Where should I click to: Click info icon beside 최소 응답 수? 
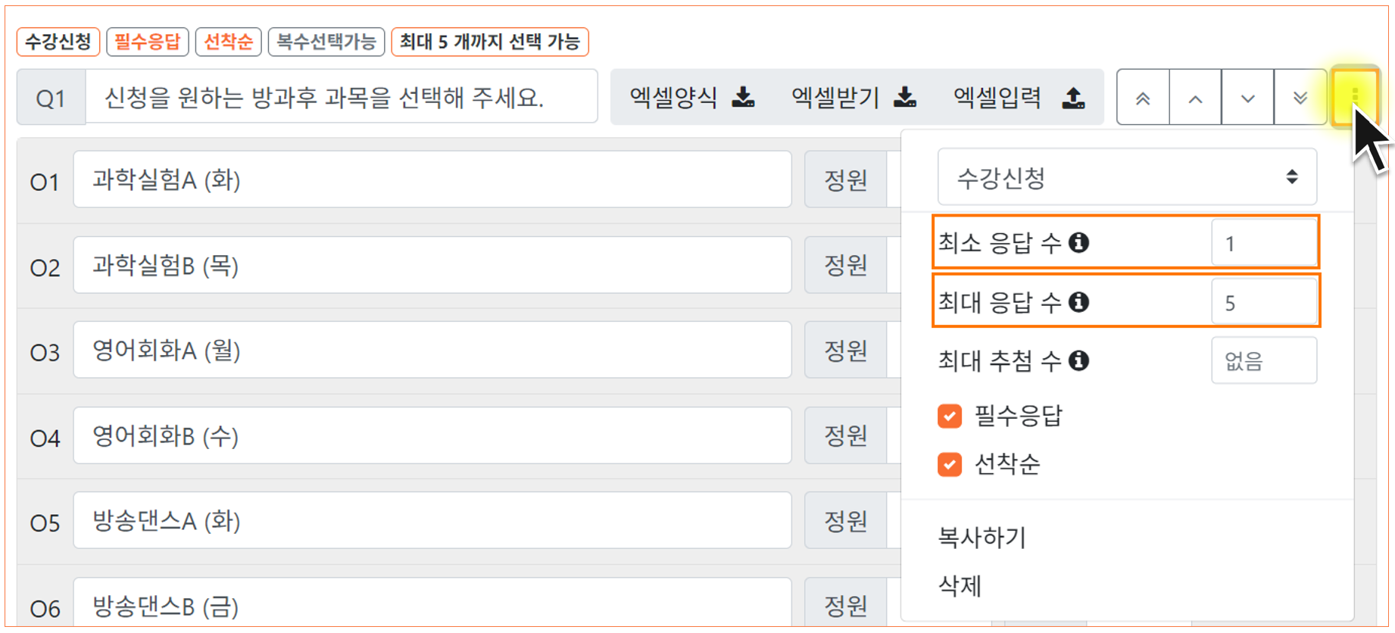[x=1079, y=242]
